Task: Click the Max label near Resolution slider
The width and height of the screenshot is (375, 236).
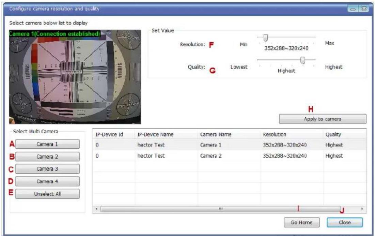Action: [329, 43]
